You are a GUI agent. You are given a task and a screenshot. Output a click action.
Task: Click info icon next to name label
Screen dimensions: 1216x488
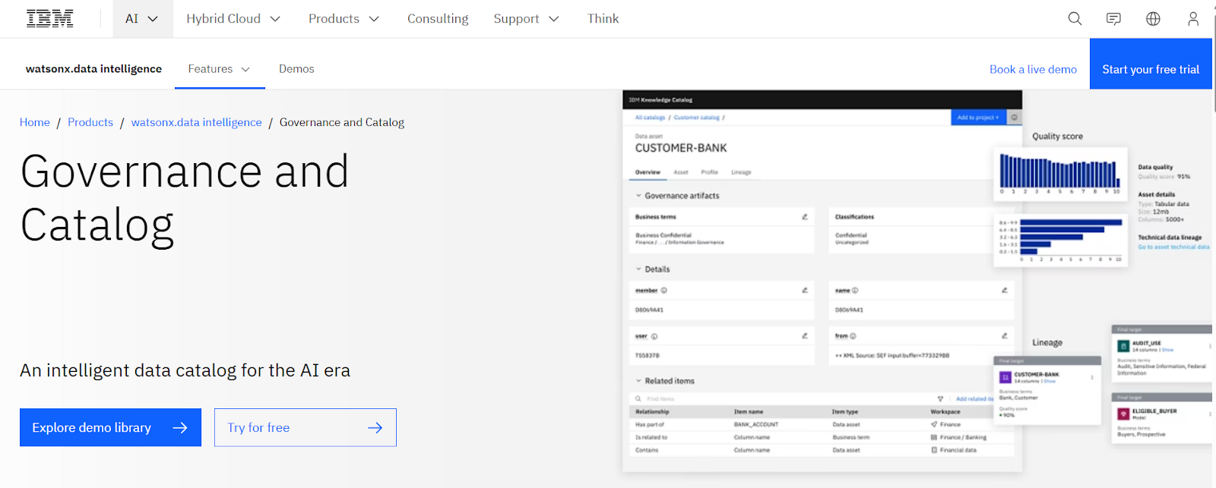[x=855, y=291]
